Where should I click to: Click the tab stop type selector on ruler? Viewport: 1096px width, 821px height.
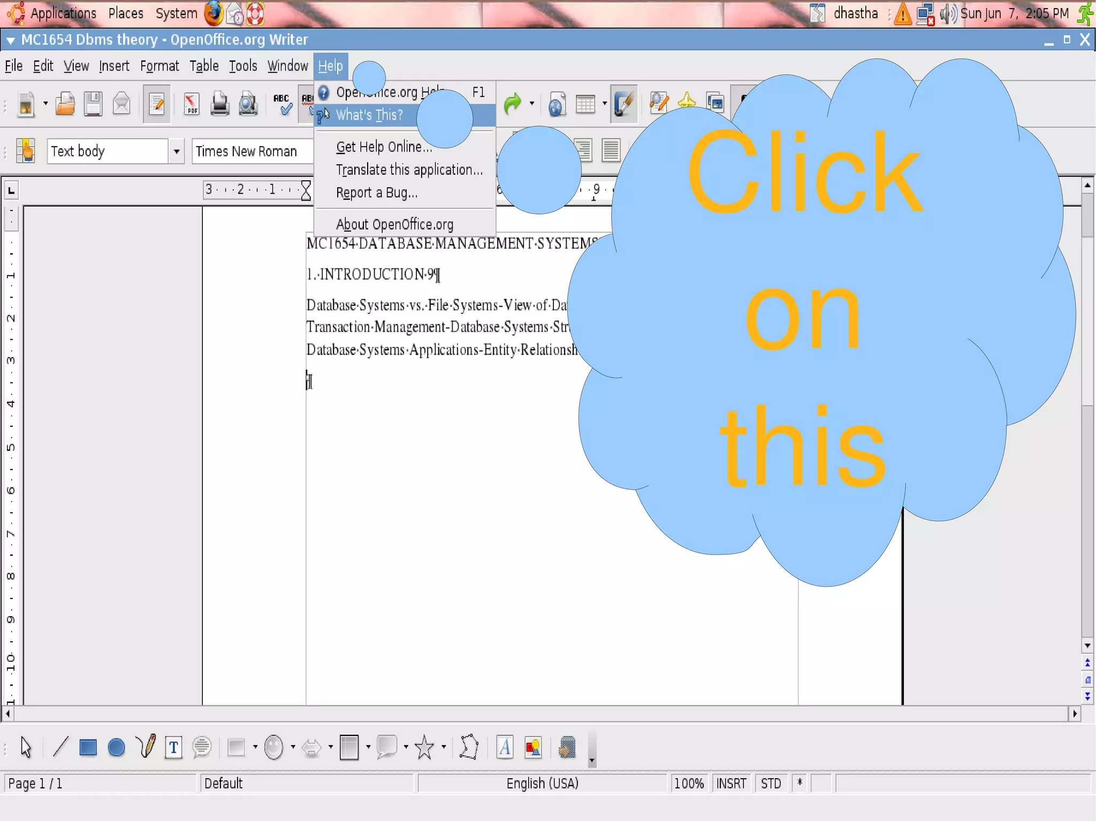(x=11, y=190)
